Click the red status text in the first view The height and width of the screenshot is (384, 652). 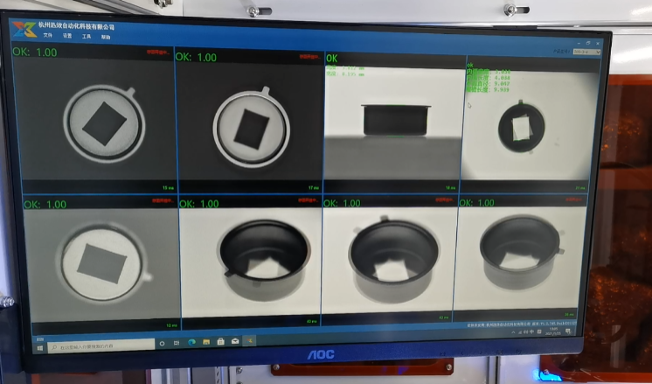158,52
